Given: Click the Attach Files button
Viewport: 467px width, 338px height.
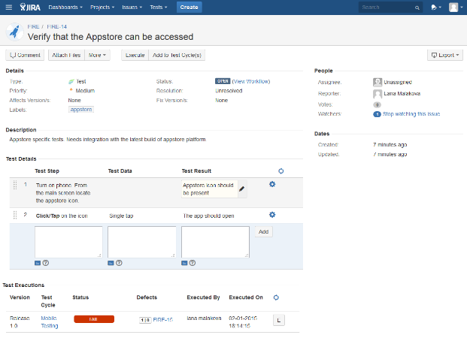Looking at the screenshot, I should click(66, 55).
